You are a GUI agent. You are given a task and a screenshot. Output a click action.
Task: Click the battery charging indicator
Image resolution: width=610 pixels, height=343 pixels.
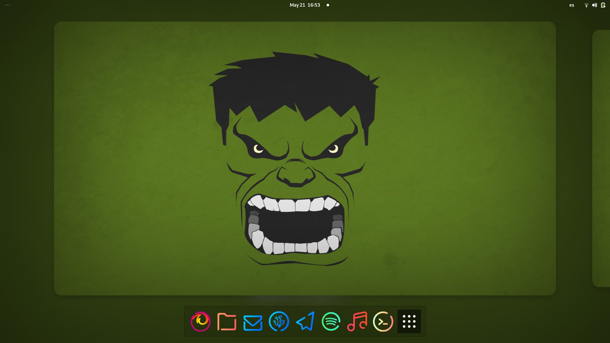click(x=603, y=5)
